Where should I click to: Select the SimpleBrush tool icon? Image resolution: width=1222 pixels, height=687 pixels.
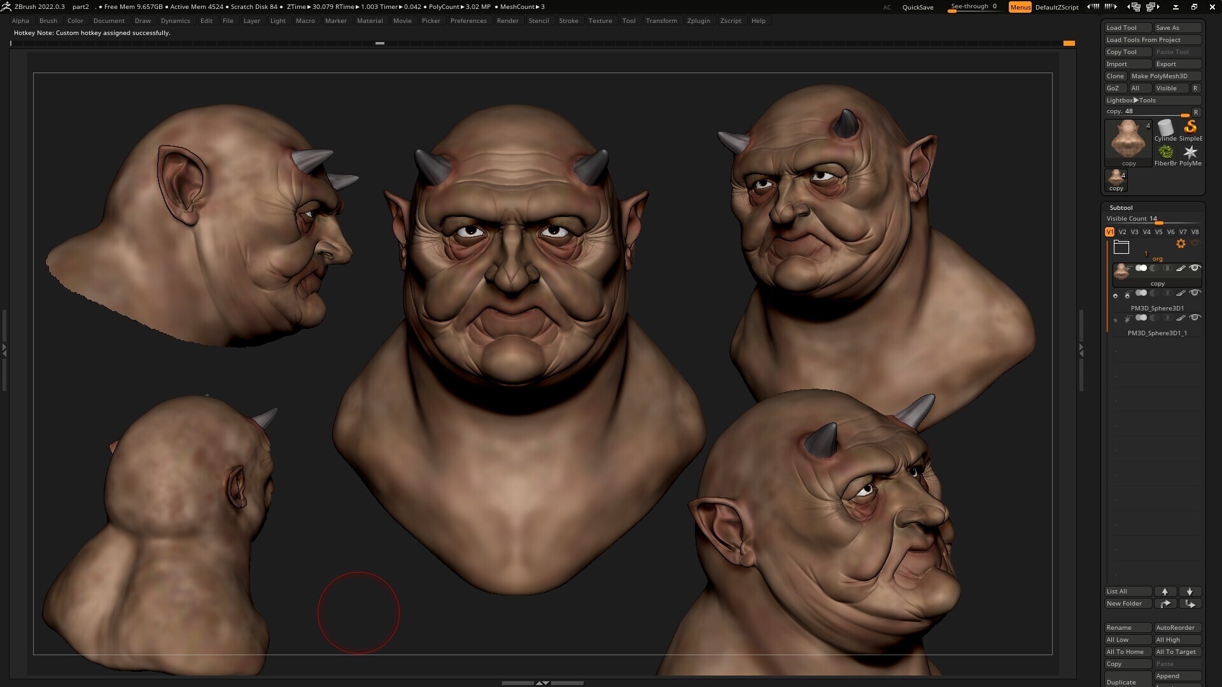pos(1190,128)
